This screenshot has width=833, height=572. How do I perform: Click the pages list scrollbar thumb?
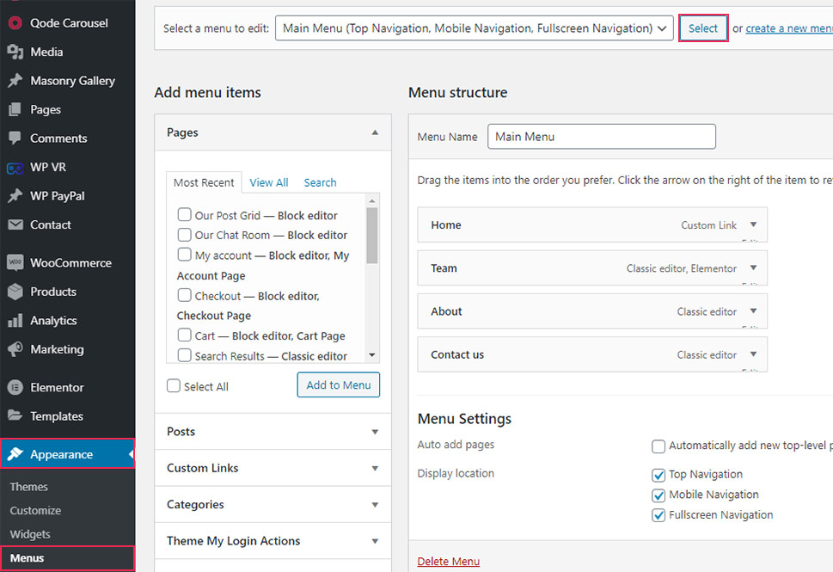pos(372,236)
